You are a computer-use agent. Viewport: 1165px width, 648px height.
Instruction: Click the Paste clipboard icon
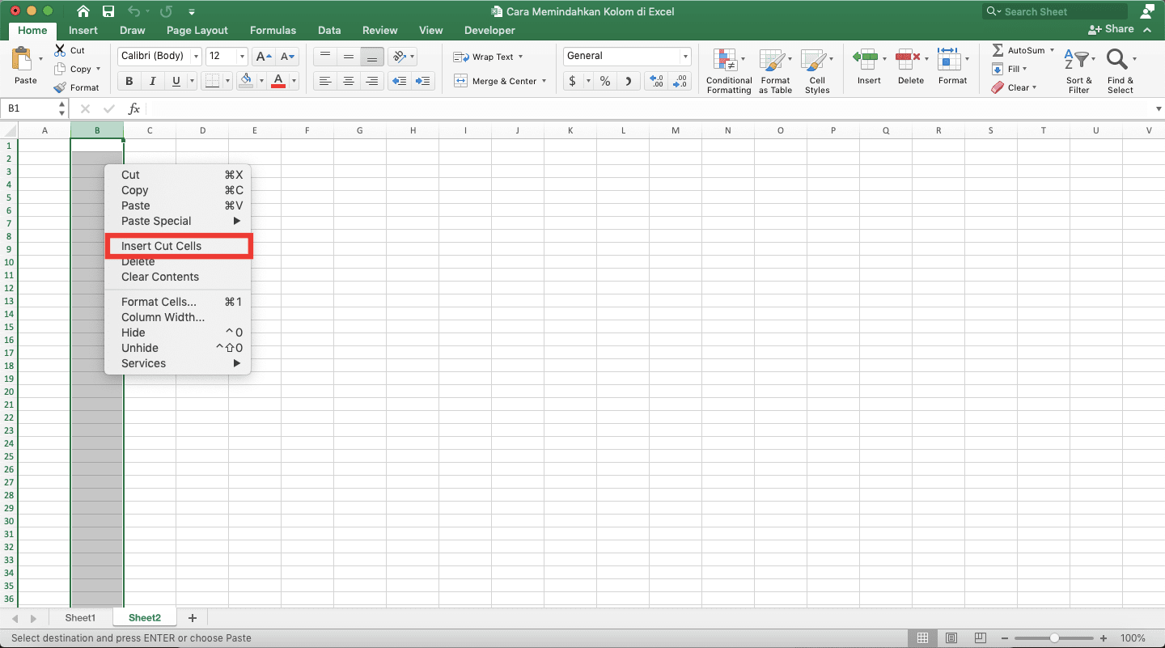click(22, 58)
